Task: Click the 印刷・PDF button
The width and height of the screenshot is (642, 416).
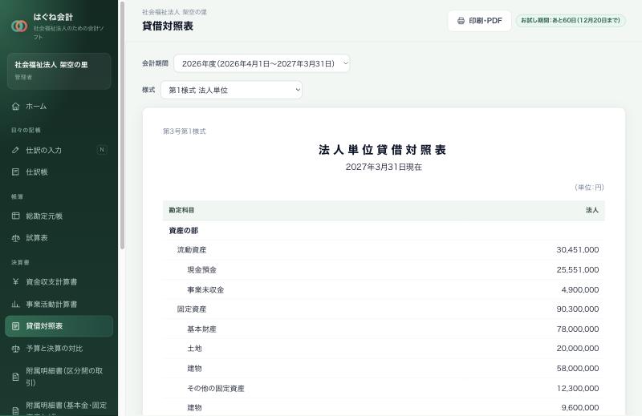Action: (479, 21)
